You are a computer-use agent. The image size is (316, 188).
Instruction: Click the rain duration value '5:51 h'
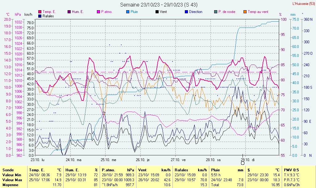coord(216,175)
